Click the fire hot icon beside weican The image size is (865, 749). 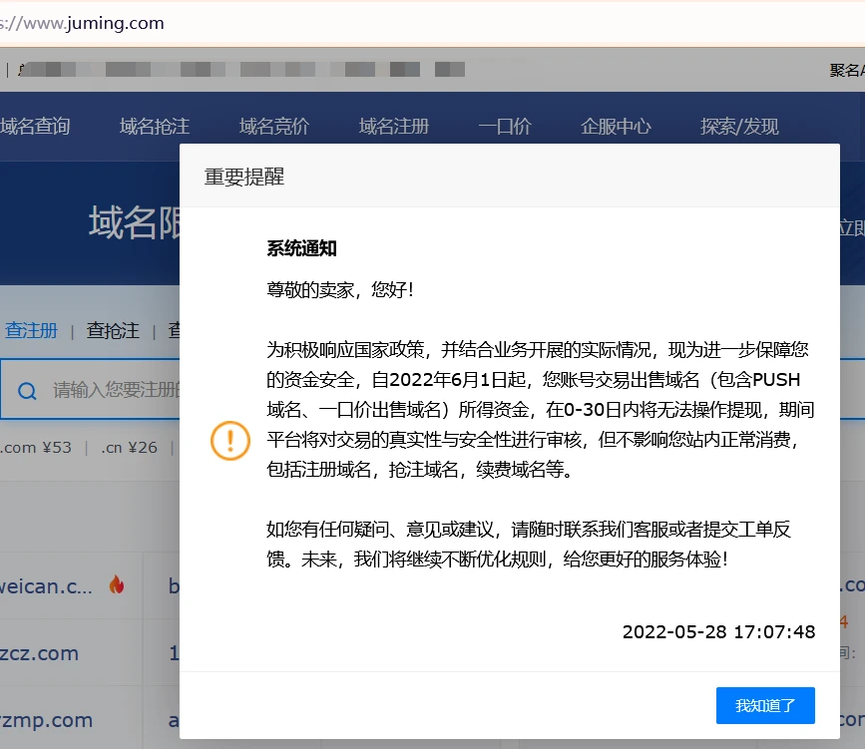(x=117, y=584)
